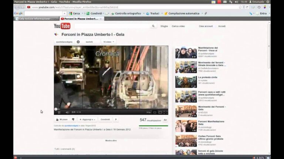Mute the video using the speaker icon
Screen dimensions: 284x159
coord(67,112)
